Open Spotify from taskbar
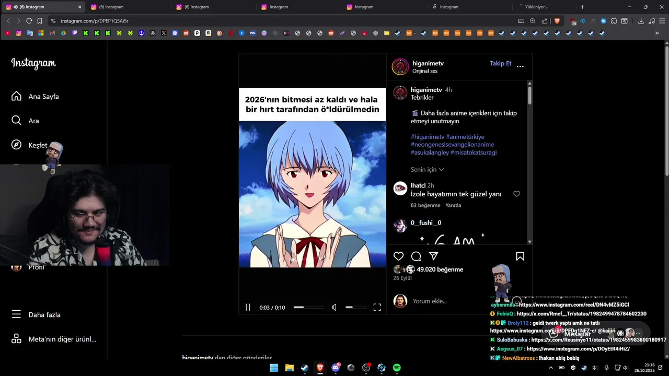 coord(397,368)
